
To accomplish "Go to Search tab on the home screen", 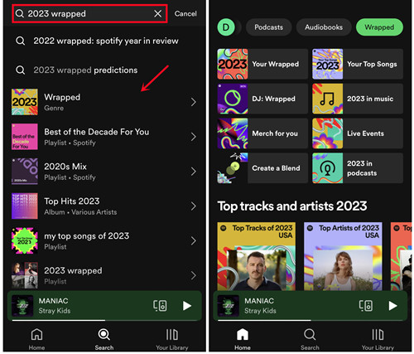I will (x=310, y=339).
